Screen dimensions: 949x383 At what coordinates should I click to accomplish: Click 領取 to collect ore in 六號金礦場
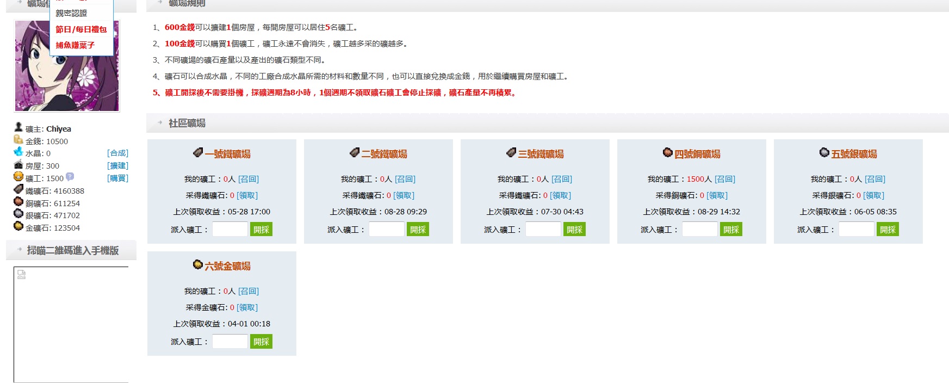point(247,307)
